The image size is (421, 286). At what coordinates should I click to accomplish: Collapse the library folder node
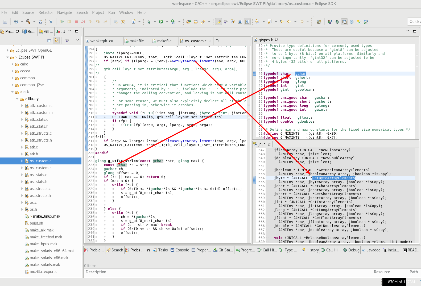click(x=17, y=99)
